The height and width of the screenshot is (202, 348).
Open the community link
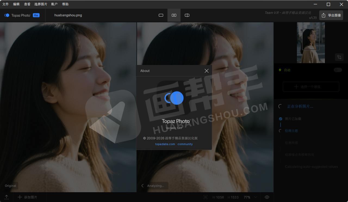185,144
